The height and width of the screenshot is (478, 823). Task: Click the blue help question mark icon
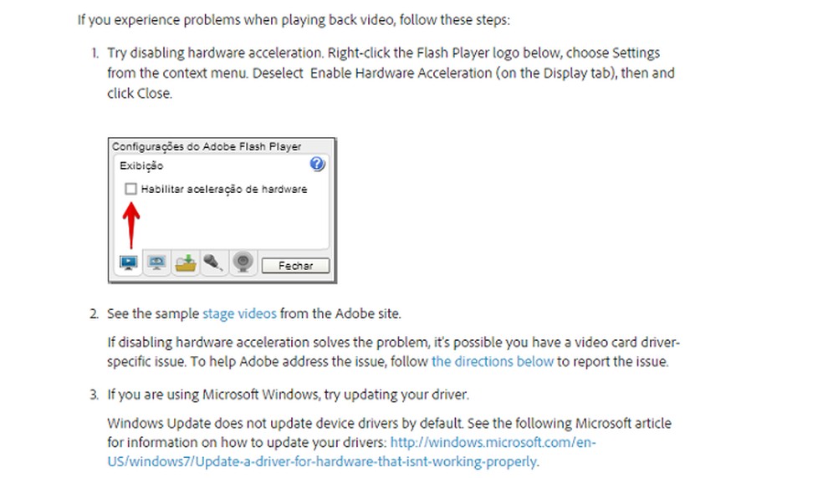pyautogui.click(x=317, y=165)
